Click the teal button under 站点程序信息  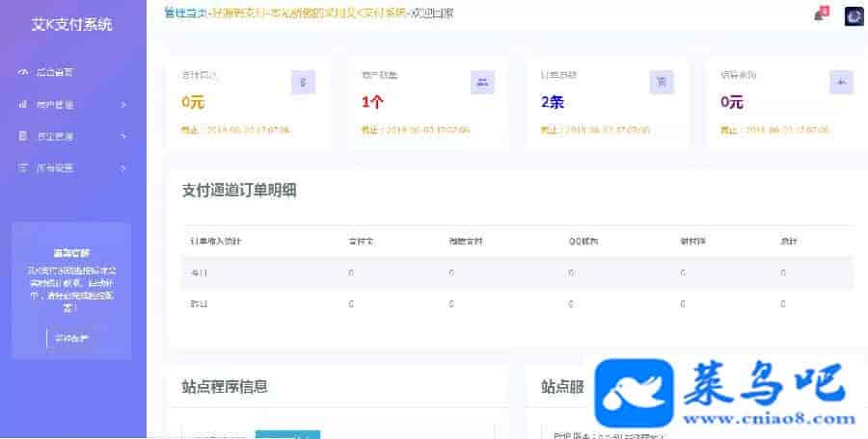[x=287, y=434]
